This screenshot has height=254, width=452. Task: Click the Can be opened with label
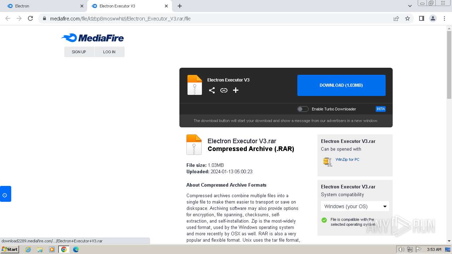pyautogui.click(x=341, y=149)
